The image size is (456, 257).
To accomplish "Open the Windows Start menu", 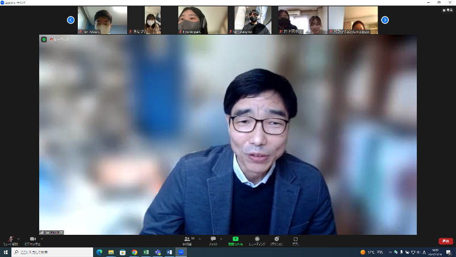I will 6,252.
